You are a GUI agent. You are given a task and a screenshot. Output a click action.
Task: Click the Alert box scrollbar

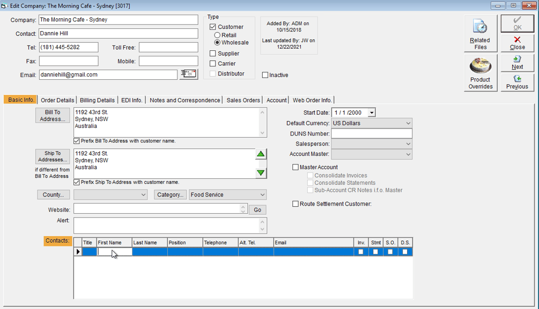pyautogui.click(x=262, y=225)
